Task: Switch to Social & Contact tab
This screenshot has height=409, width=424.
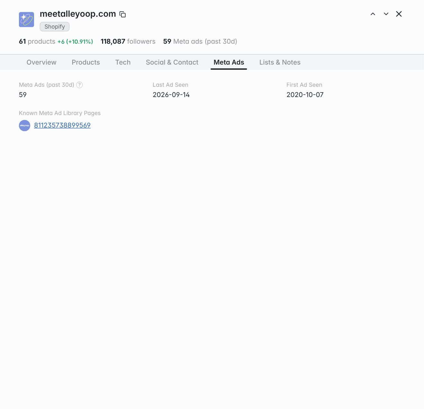Action: pos(172,62)
